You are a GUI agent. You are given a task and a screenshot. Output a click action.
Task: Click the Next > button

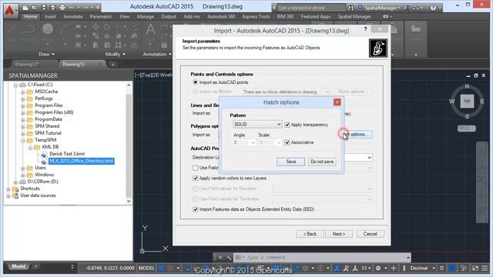click(339, 234)
